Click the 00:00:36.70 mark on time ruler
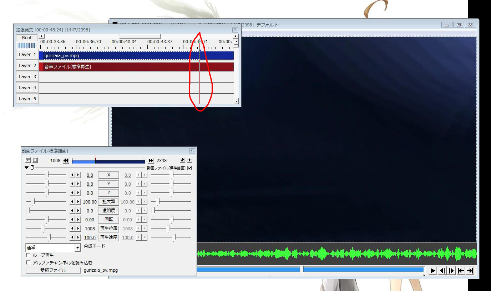491x291 pixels. (88, 42)
